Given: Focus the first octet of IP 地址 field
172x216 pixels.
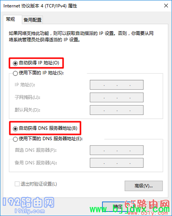Looking at the screenshot, I should [x=97, y=85].
